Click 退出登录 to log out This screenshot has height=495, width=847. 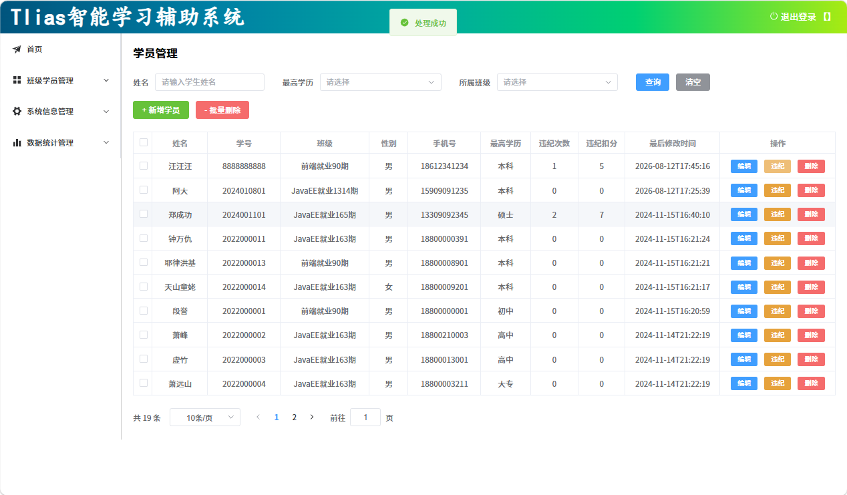[x=798, y=17]
